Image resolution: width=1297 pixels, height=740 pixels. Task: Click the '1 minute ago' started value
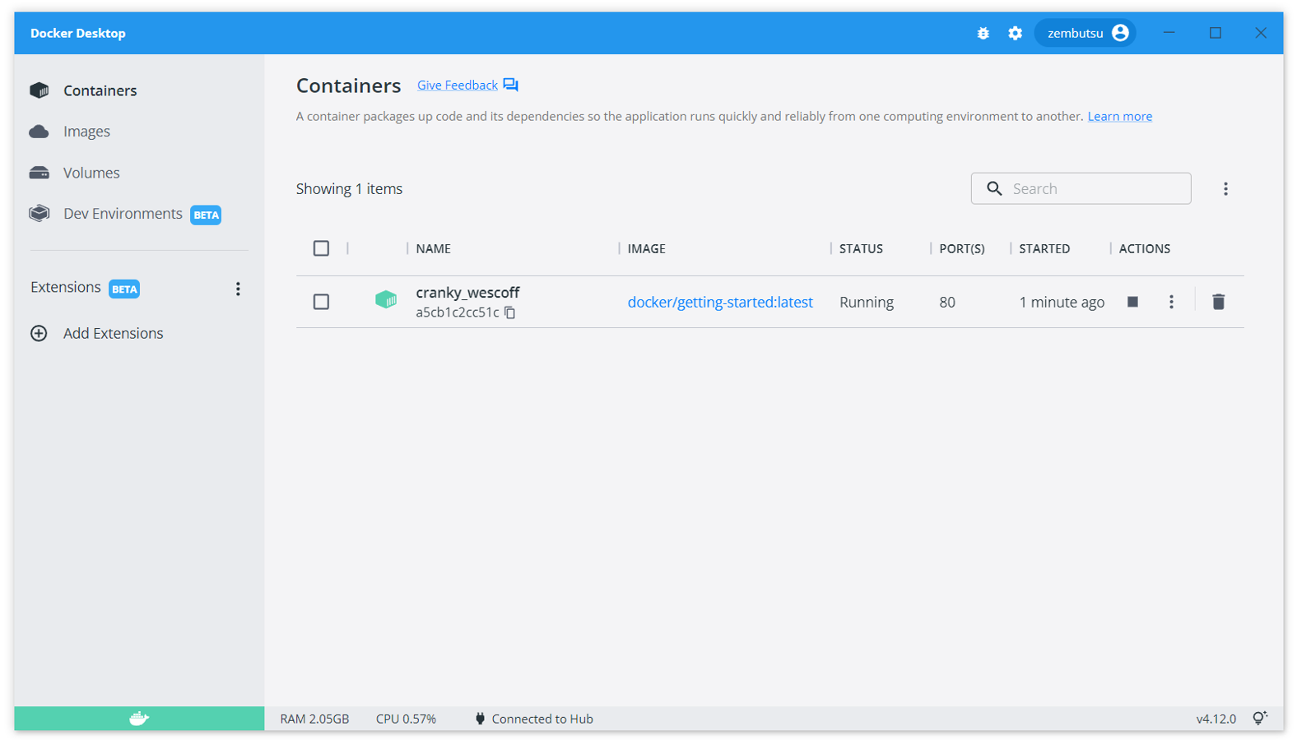coord(1062,302)
